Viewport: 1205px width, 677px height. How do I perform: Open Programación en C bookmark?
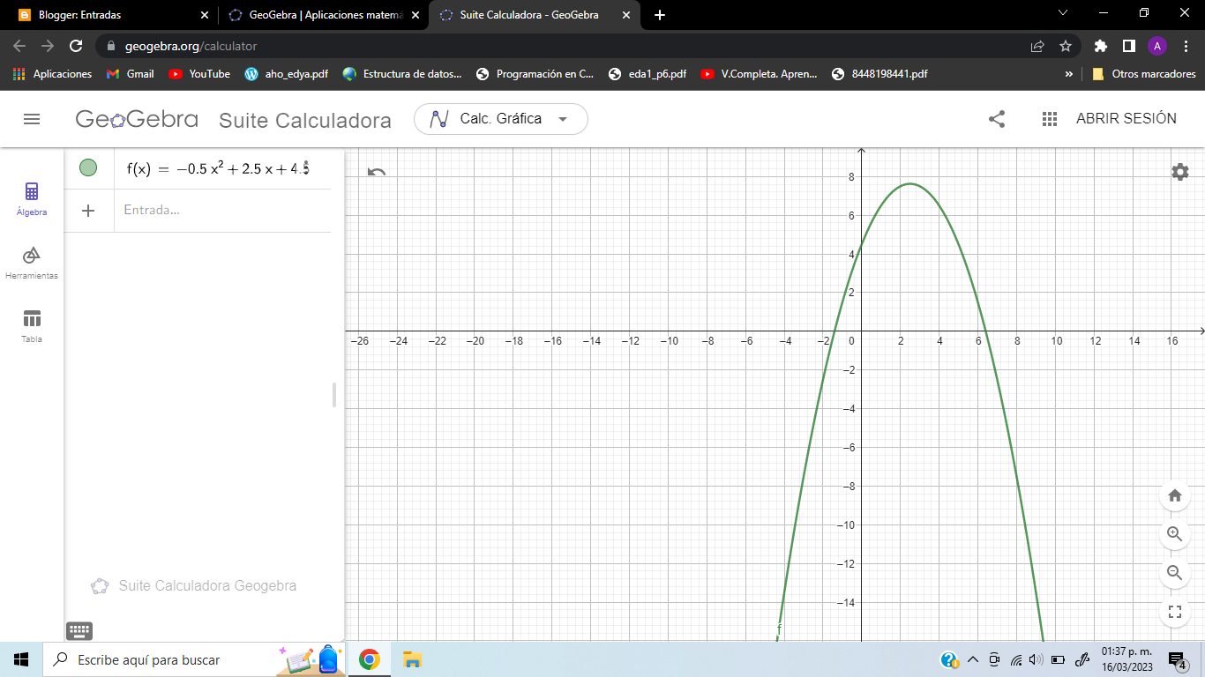(535, 74)
